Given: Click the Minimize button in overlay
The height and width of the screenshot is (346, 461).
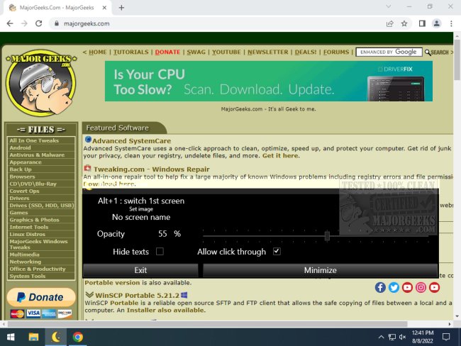Looking at the screenshot, I should click(x=320, y=270).
